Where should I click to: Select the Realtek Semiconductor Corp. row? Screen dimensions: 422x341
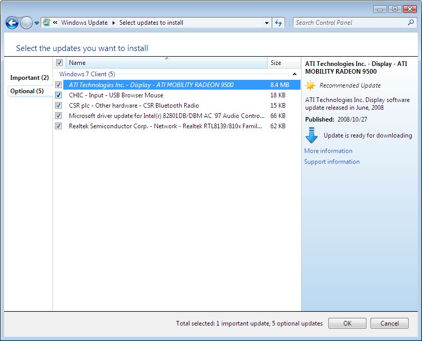coord(182,126)
